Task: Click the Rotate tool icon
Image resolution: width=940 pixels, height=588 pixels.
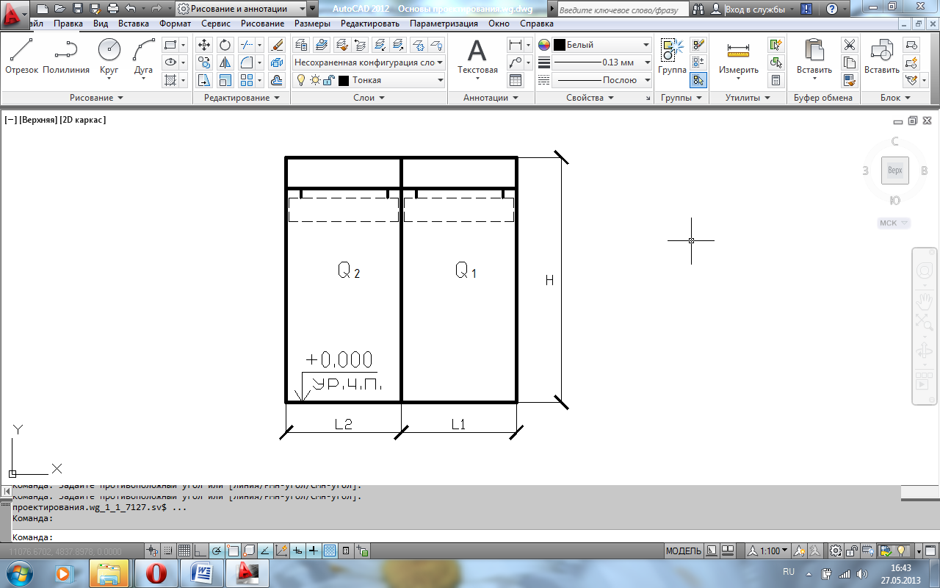Action: 225,45
